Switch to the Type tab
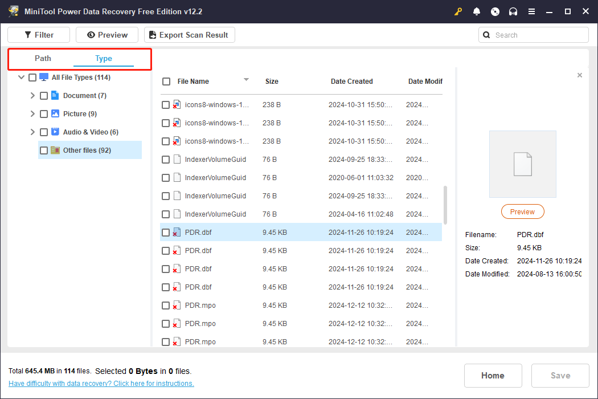 pyautogui.click(x=103, y=58)
